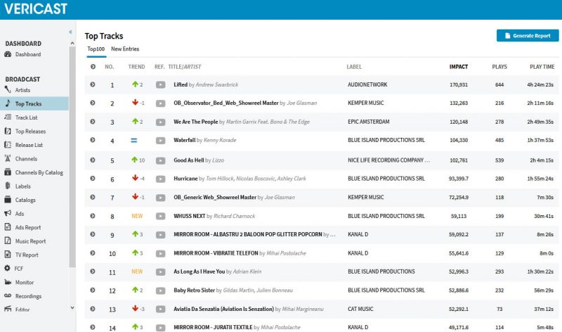Click the CAT MUSIC label cell
This screenshot has width=562, height=332.
click(360, 309)
